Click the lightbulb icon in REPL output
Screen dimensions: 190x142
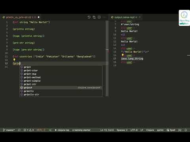(x=123, y=55)
